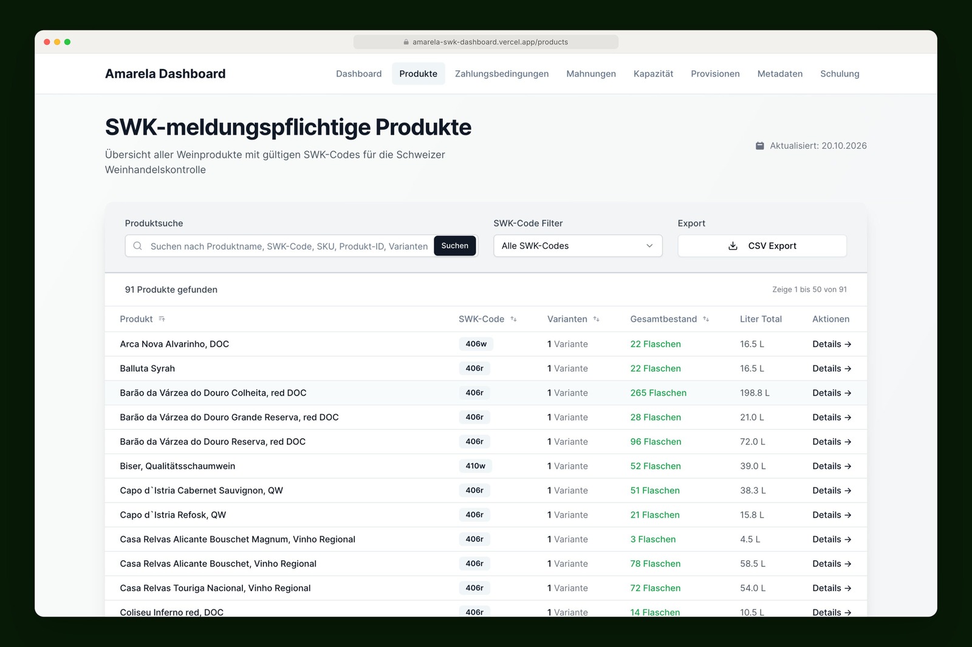The width and height of the screenshot is (972, 647).
Task: Select the Produkte tab
Action: (x=419, y=73)
